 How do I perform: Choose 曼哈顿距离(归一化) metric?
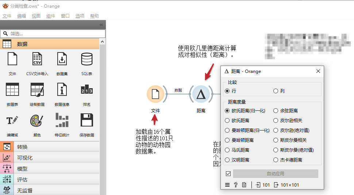point(247,130)
